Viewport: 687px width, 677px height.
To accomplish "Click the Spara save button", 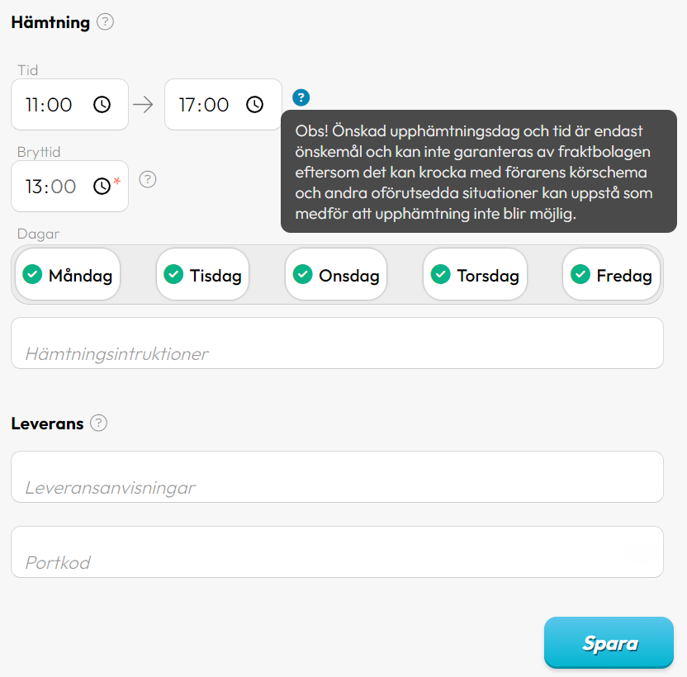I will click(x=609, y=642).
